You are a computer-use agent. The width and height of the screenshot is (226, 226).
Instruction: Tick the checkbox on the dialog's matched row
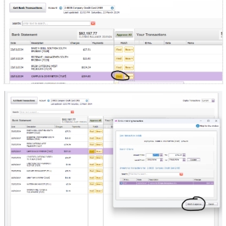pyautogui.click(x=121, y=183)
